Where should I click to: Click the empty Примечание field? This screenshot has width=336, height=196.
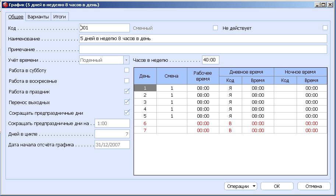(x=203, y=49)
